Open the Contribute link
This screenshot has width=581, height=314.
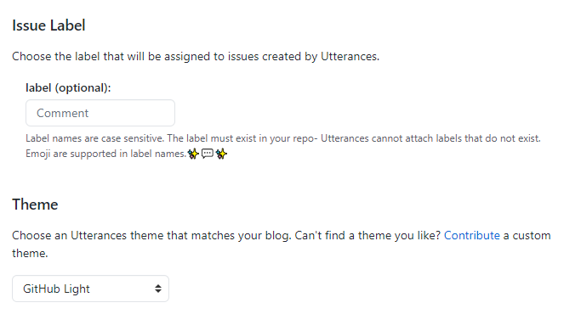click(x=472, y=235)
